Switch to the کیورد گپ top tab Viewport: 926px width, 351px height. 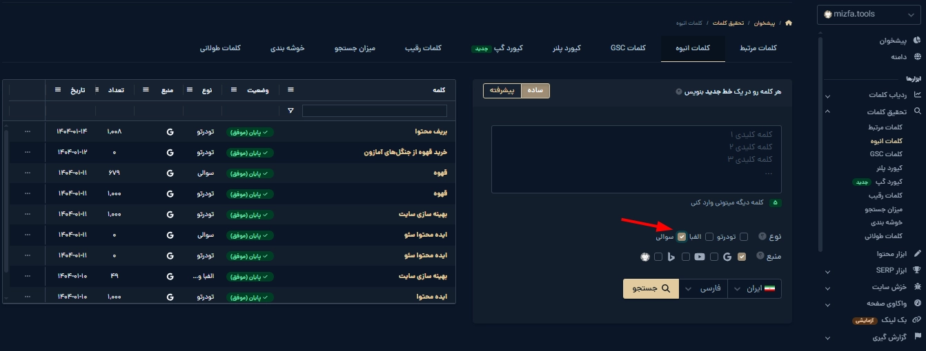pos(498,48)
